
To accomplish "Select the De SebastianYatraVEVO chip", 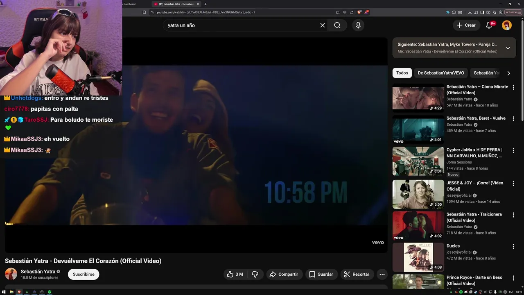I will pos(441,73).
